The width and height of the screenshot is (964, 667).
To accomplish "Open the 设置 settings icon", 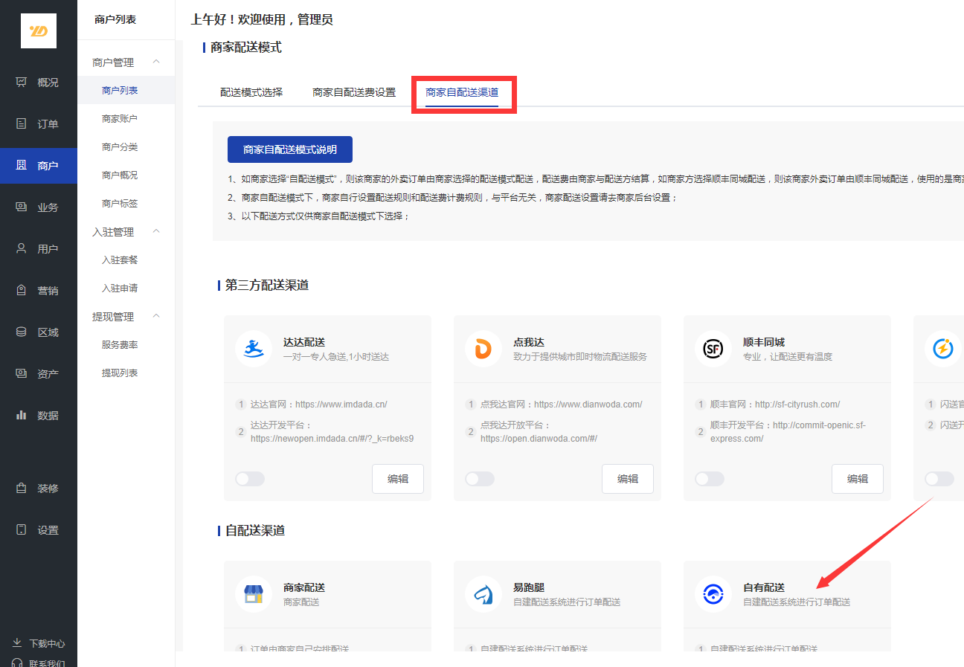I will pyautogui.click(x=22, y=530).
